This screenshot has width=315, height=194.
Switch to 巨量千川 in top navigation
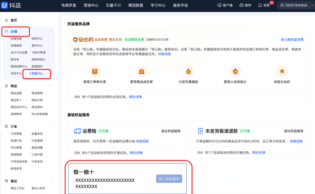[113, 5]
